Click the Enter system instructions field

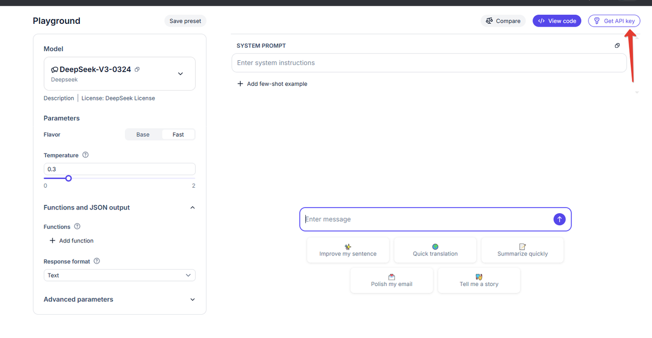tap(429, 63)
